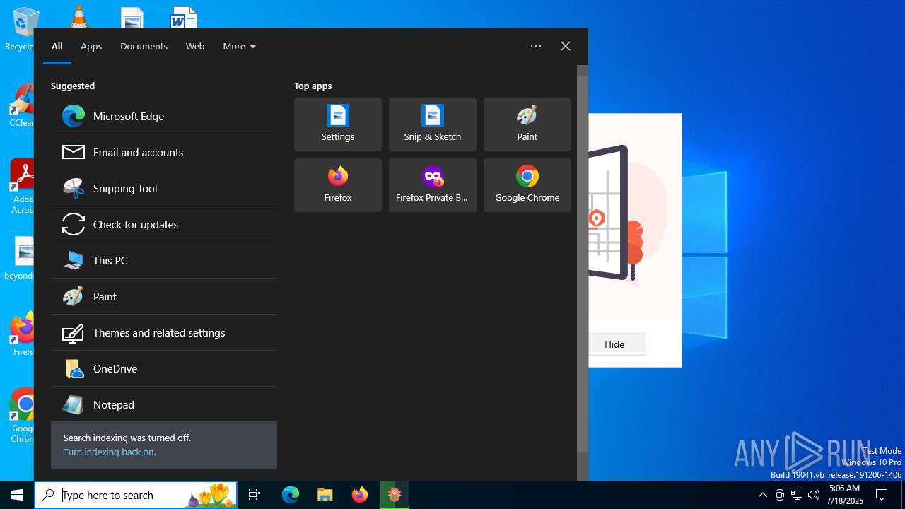Screen dimensions: 905x509
Task: Open Firefox from the taskbar
Action: click(360, 495)
